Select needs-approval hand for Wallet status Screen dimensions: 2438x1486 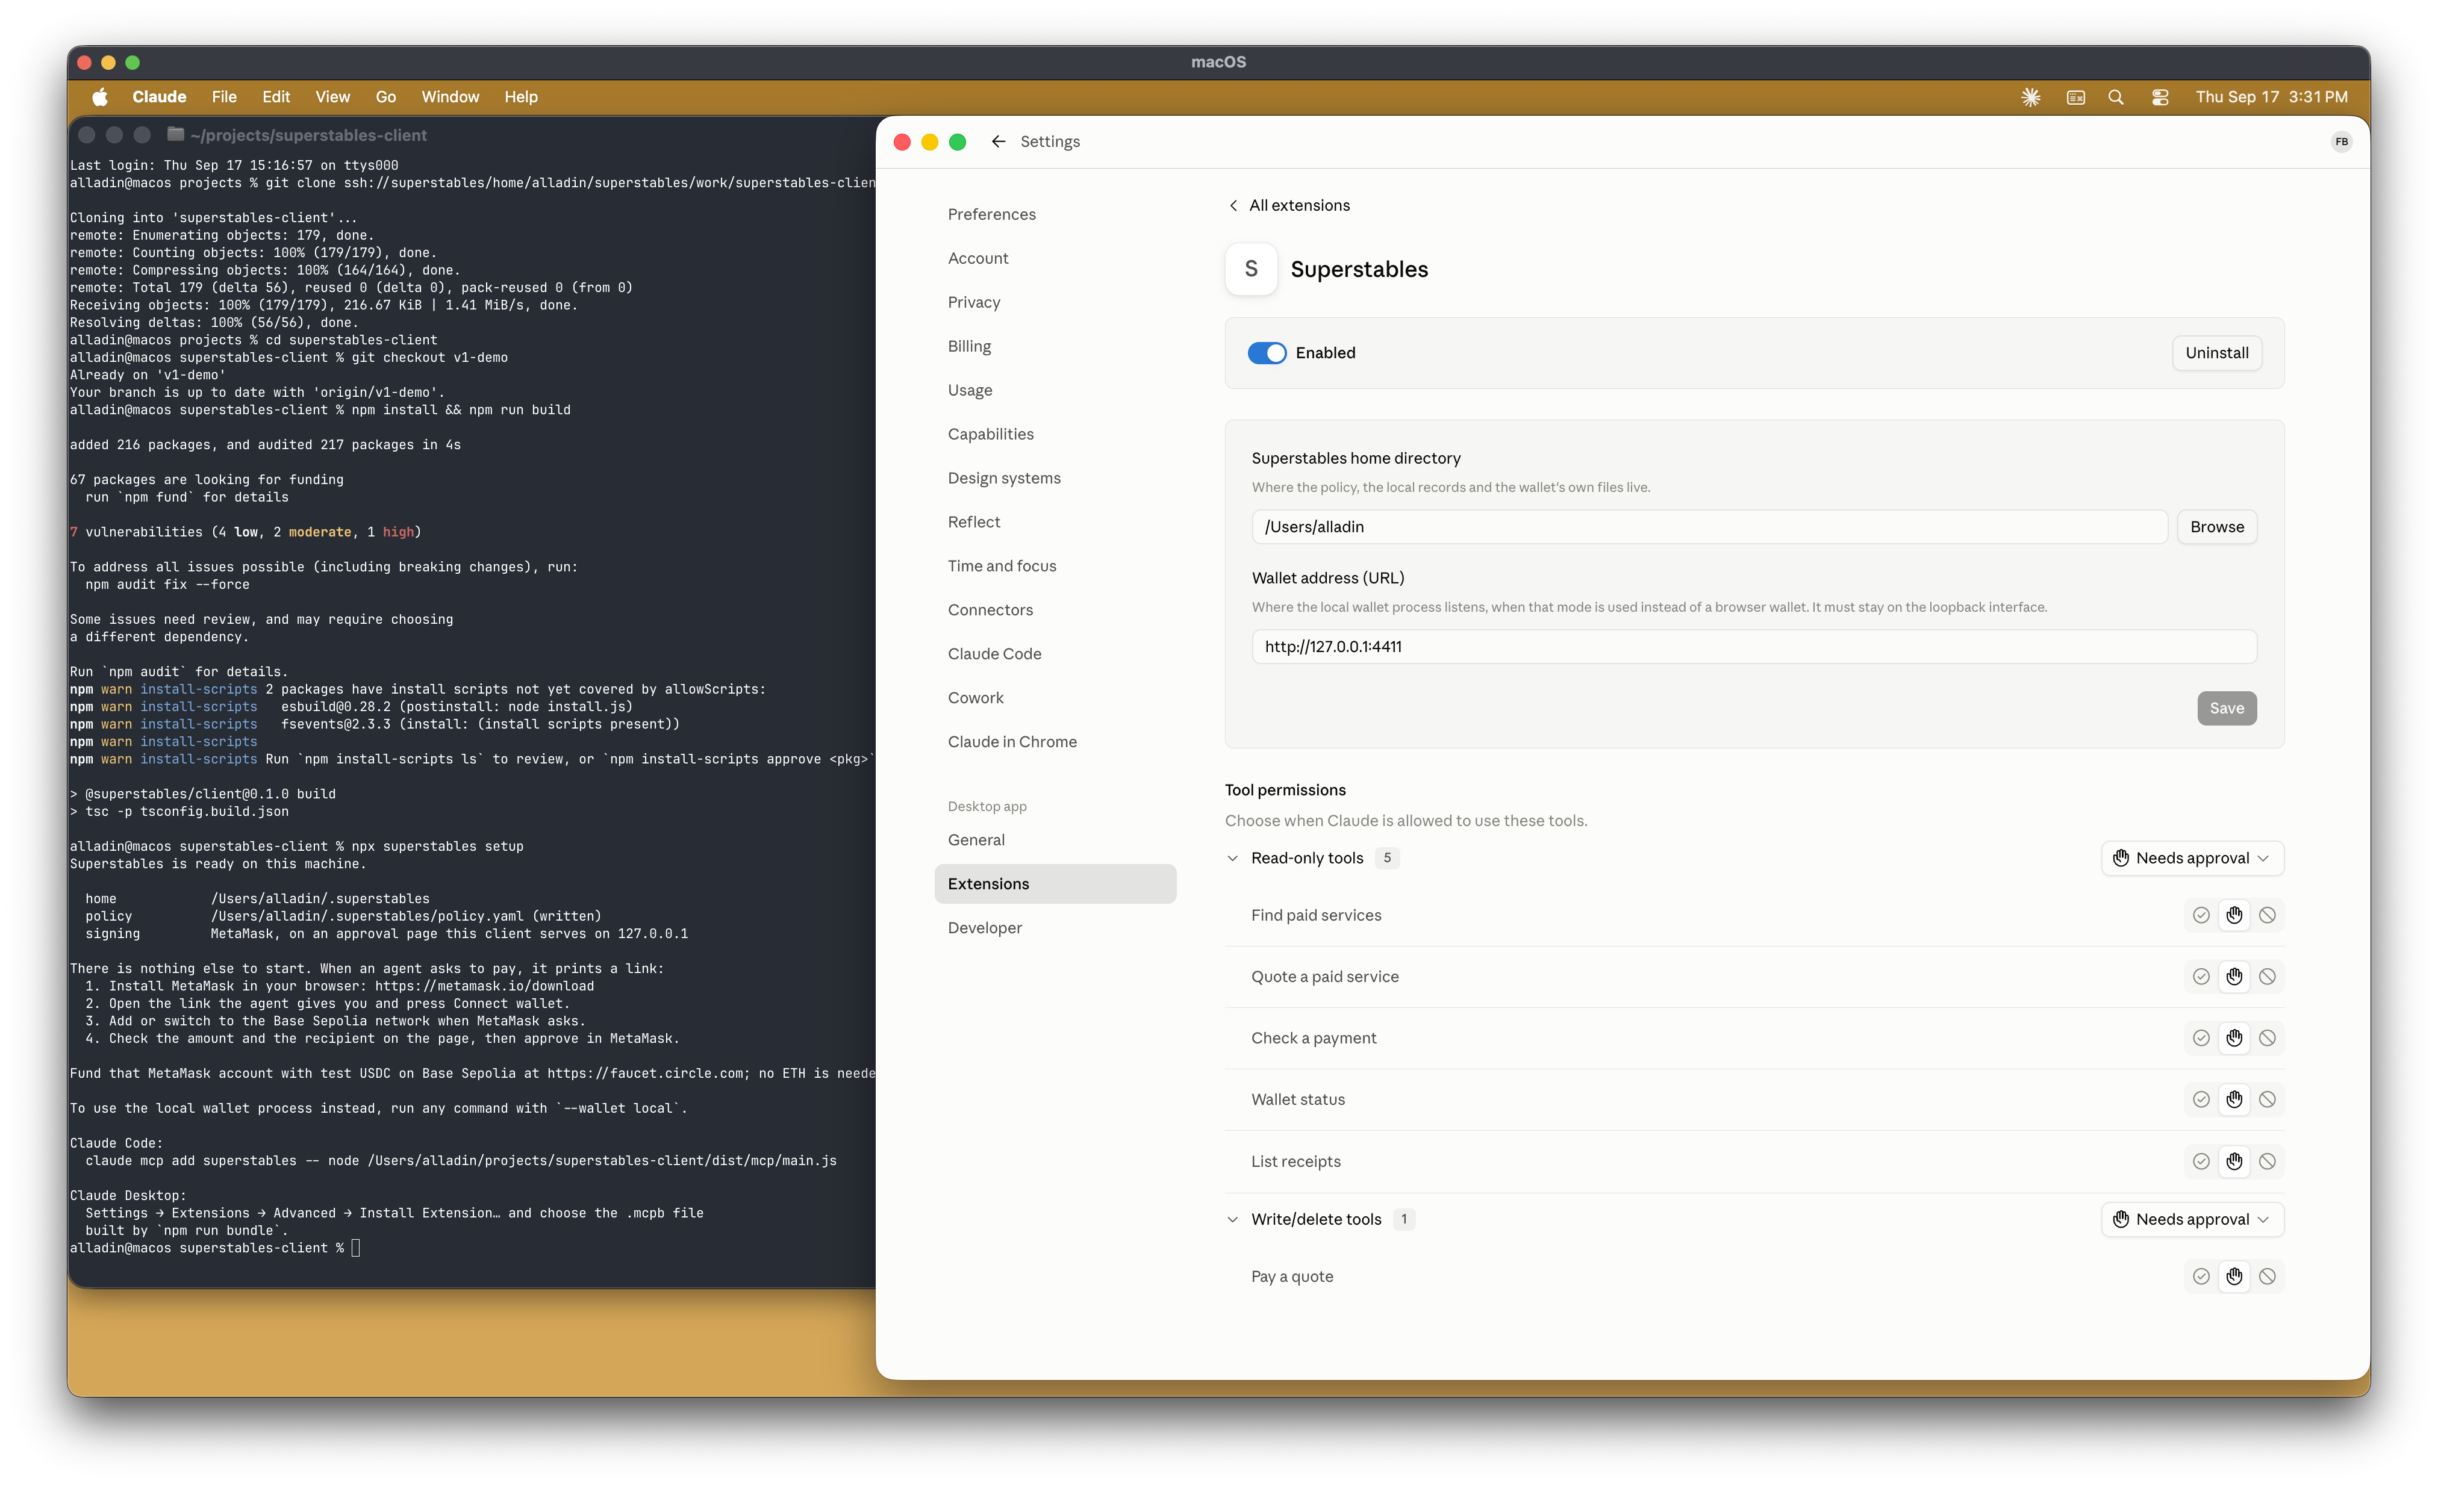click(x=2234, y=1099)
